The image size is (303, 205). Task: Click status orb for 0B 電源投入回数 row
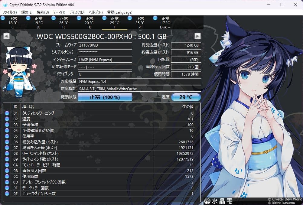(7, 171)
